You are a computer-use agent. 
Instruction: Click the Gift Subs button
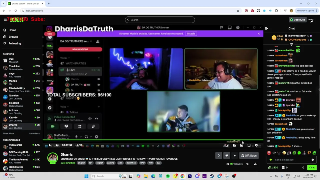pyautogui.click(x=249, y=155)
